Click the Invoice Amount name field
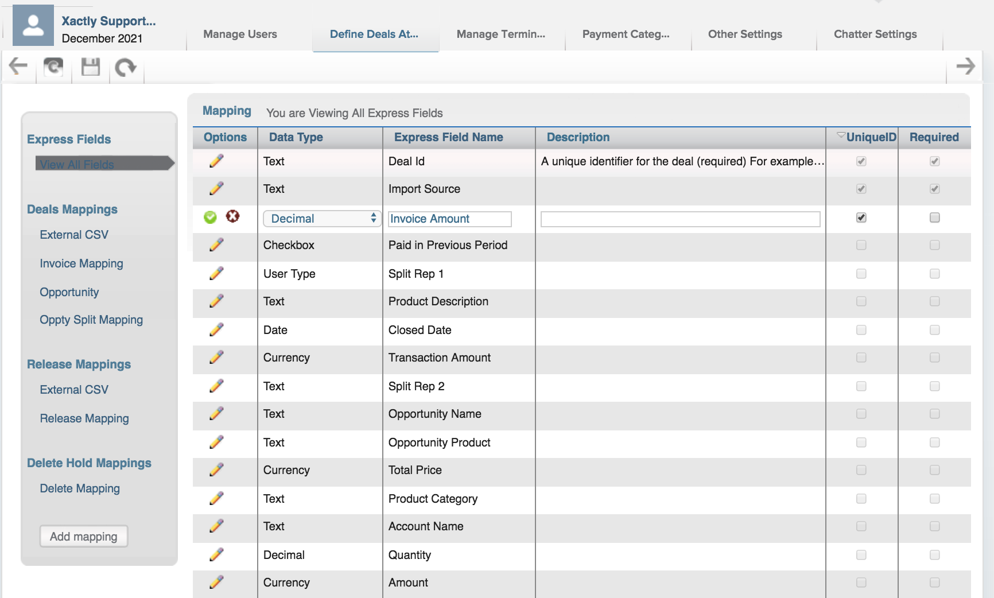 (x=449, y=219)
